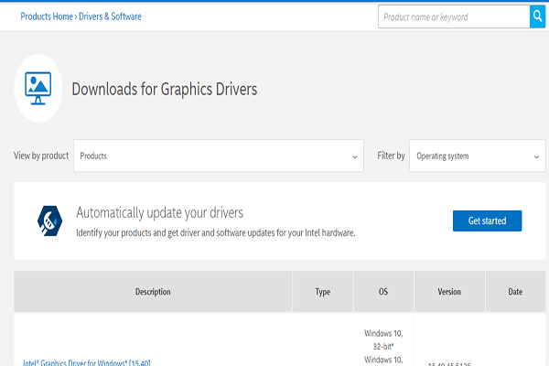
Task: Click the Get started button
Action: click(x=487, y=221)
